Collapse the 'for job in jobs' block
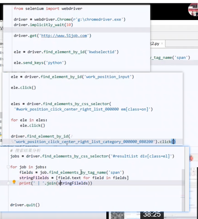Viewport: 198px width, 219px height. (8, 167)
